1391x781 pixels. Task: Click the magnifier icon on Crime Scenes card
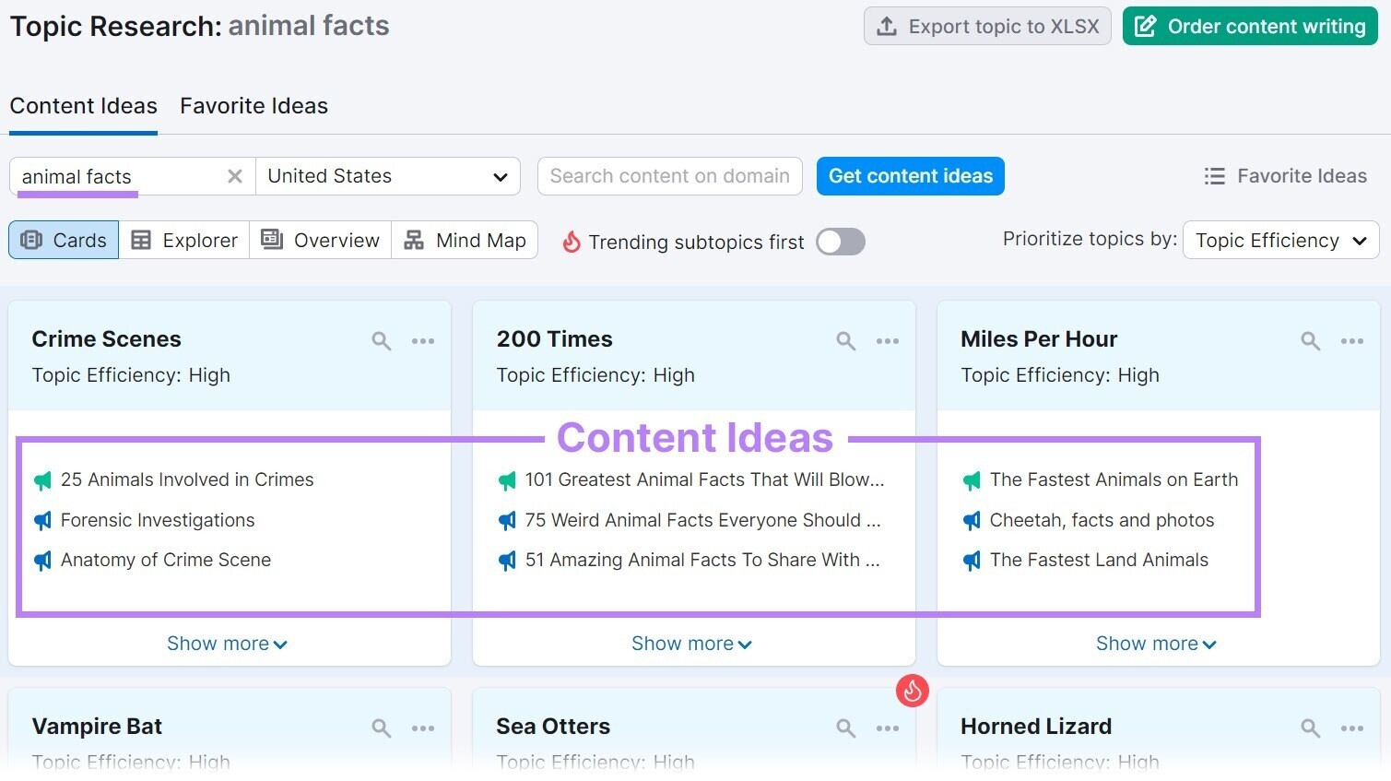coord(382,340)
